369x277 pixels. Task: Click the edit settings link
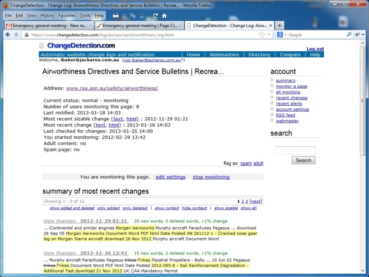(170, 177)
